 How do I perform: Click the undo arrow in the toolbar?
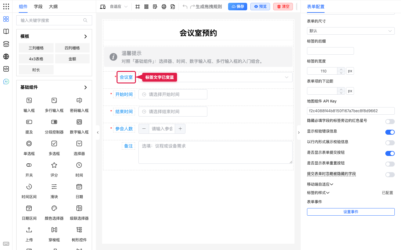coord(185,7)
